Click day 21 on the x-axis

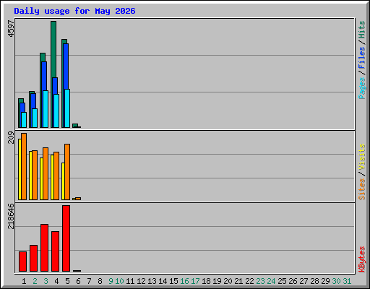238,281
